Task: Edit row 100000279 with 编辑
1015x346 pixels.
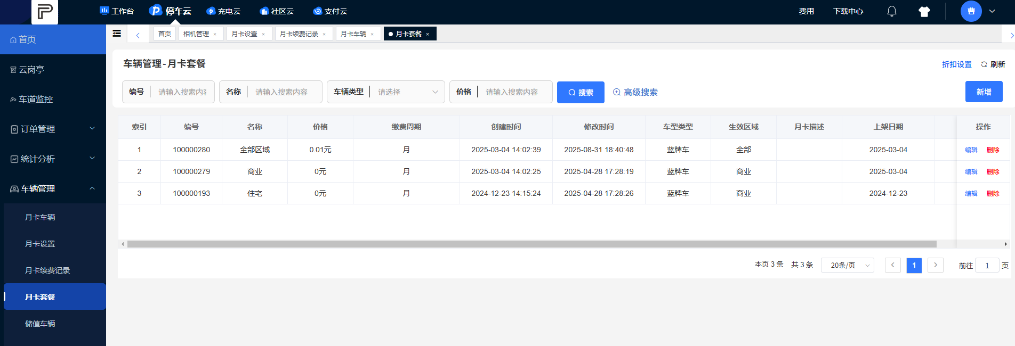Action: pyautogui.click(x=971, y=172)
